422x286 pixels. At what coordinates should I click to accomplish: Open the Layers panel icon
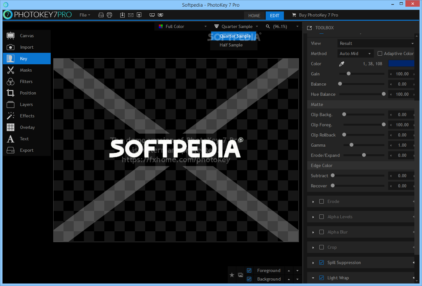click(x=11, y=104)
